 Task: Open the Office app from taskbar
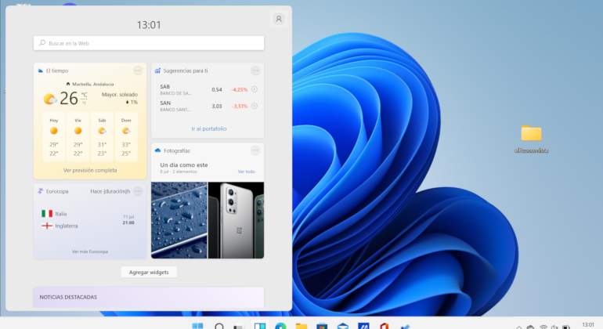pyautogui.click(x=384, y=326)
